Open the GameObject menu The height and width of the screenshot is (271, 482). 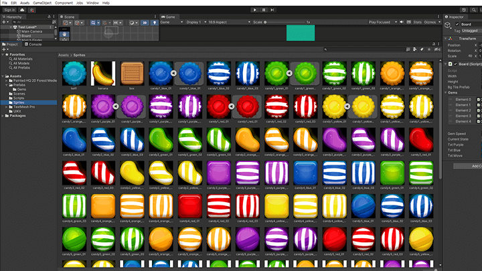(x=42, y=3)
